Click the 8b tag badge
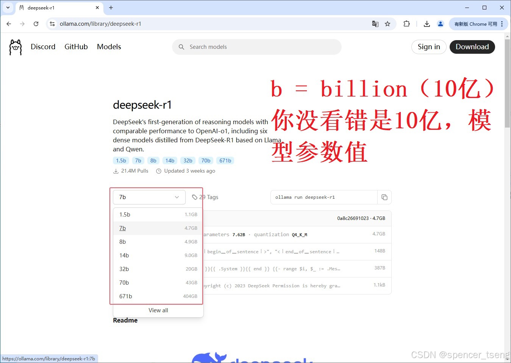This screenshot has height=363, width=511. tap(153, 160)
